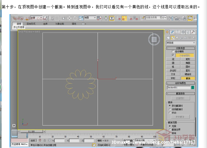Click the X coordinate input field
207x148 pixels.
point(59,141)
